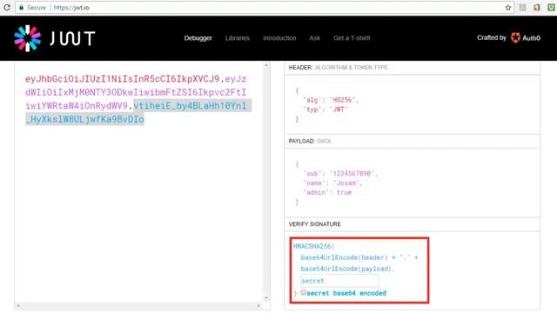Click the base64UrlEncode(header) line
This screenshot has width=557, height=313.
click(x=359, y=257)
